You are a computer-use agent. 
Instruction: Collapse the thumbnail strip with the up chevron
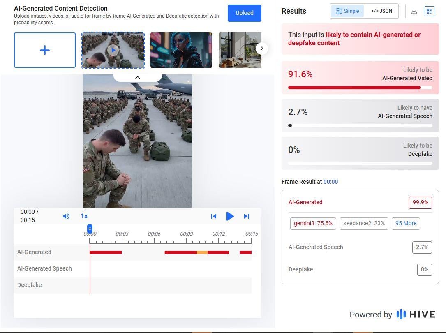coord(138,77)
